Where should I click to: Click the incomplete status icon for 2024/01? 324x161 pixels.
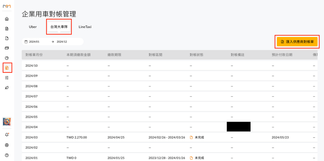coord(191,158)
